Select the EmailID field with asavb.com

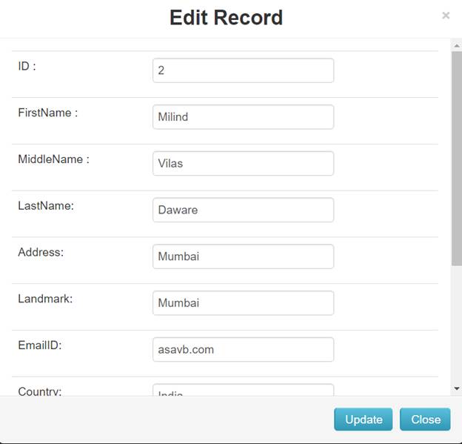tap(243, 349)
